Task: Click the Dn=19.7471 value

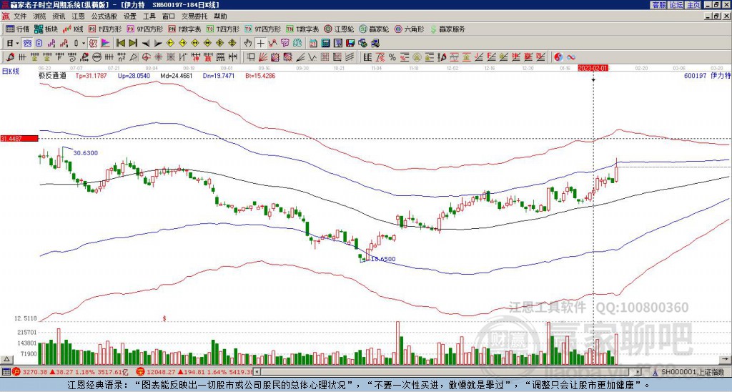Action: pyautogui.click(x=218, y=75)
